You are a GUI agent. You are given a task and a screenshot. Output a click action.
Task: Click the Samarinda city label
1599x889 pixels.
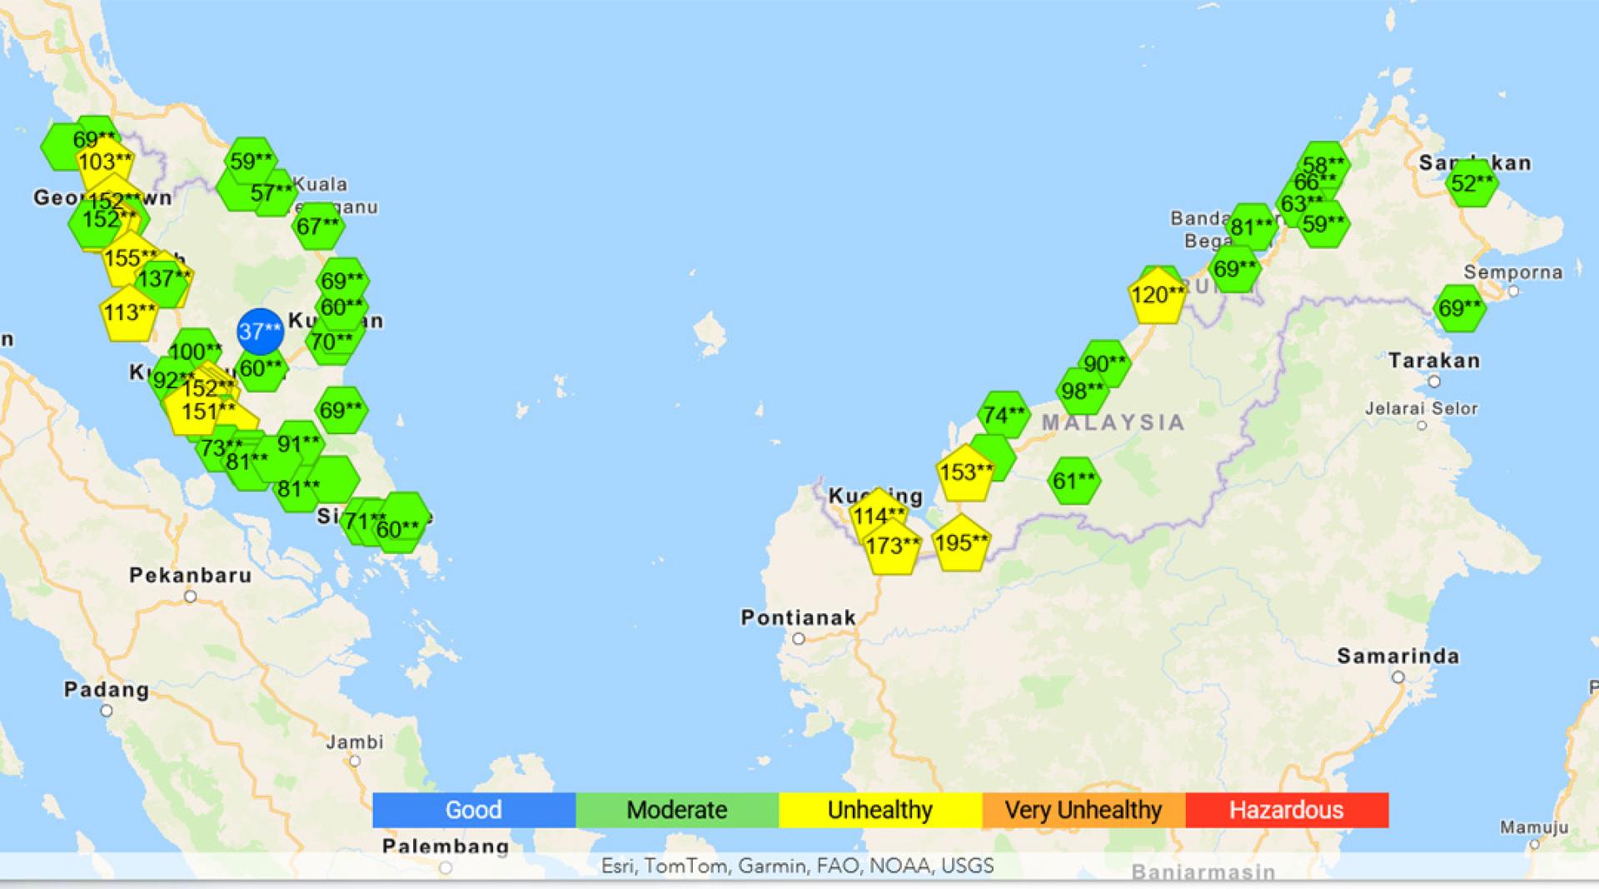(x=1398, y=656)
